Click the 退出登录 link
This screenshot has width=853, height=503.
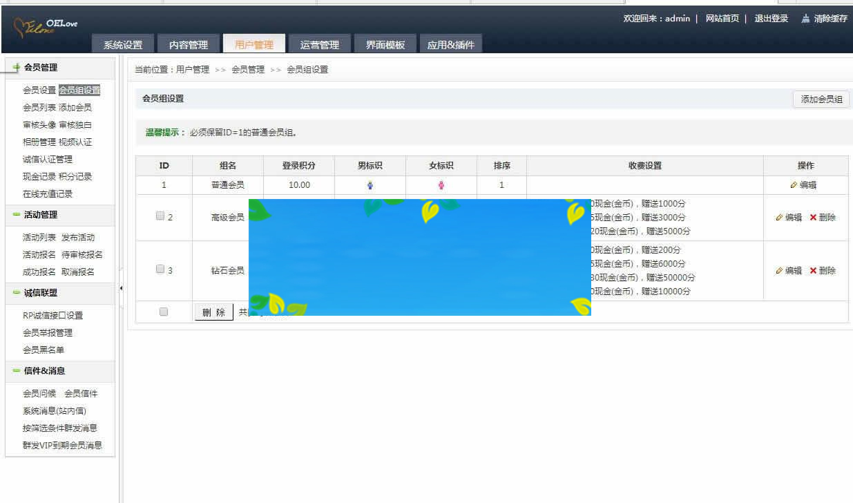769,19
